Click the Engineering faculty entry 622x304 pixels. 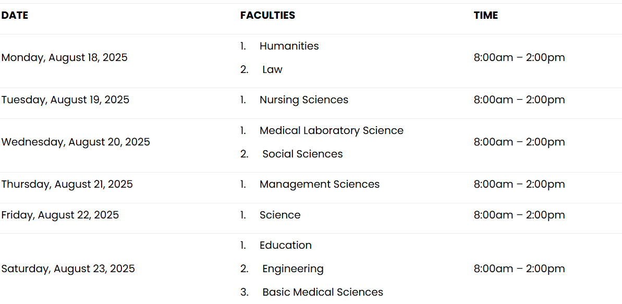pyautogui.click(x=293, y=269)
